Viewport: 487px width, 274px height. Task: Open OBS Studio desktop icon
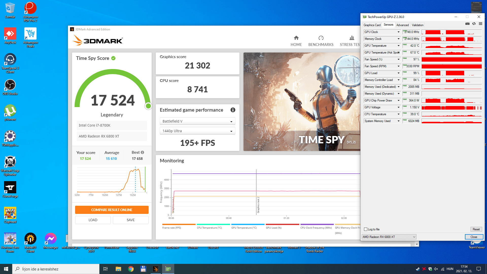pos(10,85)
